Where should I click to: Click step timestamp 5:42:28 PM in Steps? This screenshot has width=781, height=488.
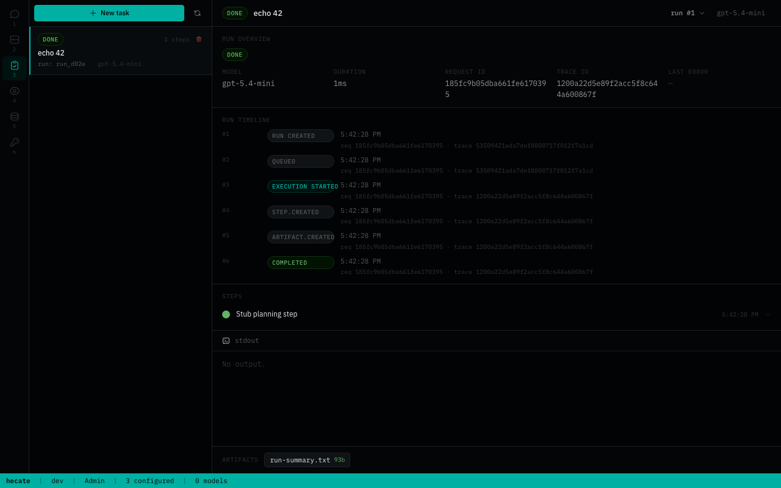click(740, 315)
